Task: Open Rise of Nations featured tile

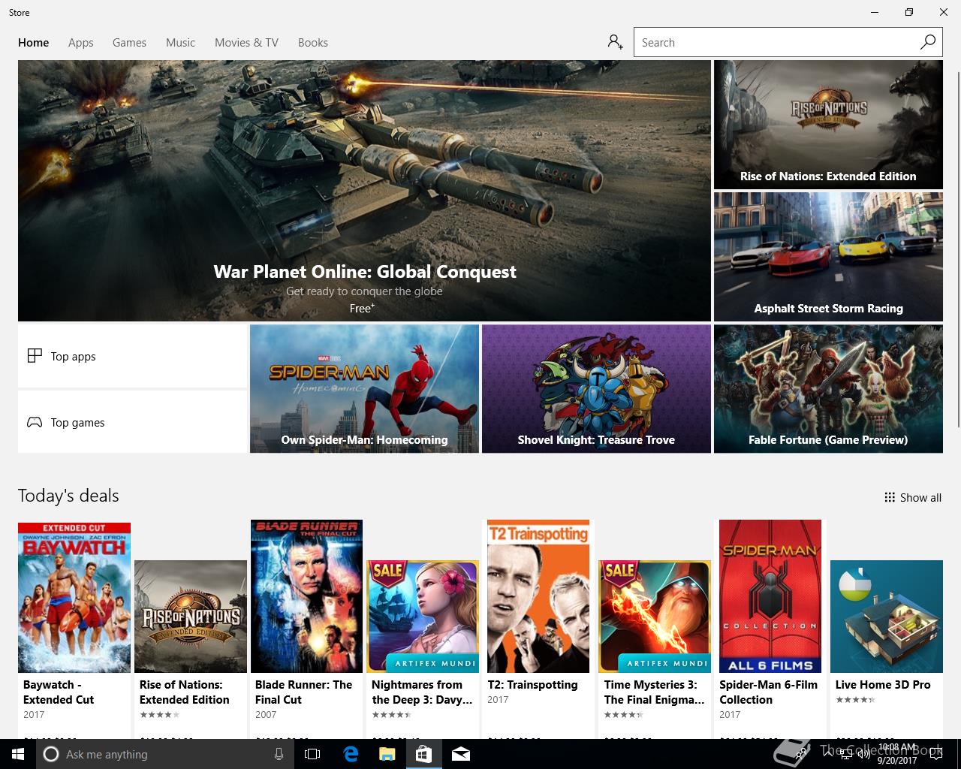Action: tap(828, 125)
